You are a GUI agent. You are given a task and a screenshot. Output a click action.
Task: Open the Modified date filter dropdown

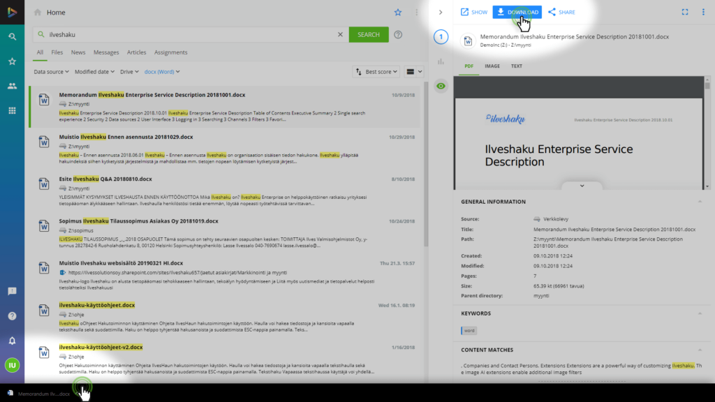click(94, 72)
